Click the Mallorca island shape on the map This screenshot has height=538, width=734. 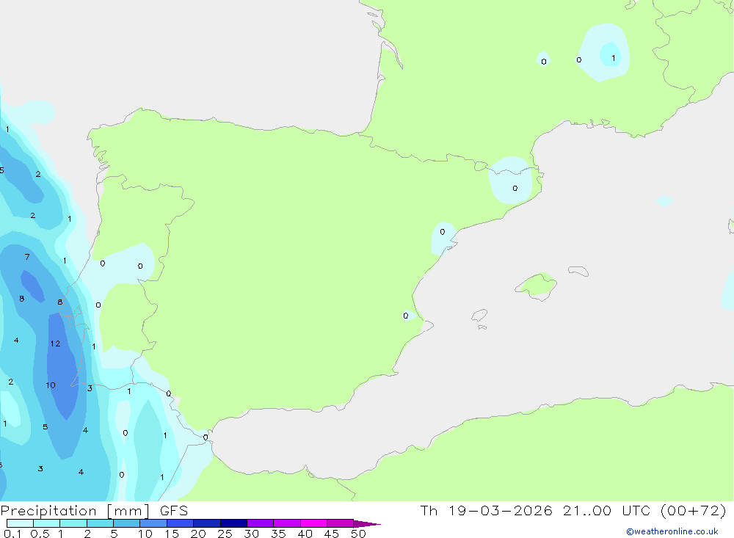tap(537, 286)
